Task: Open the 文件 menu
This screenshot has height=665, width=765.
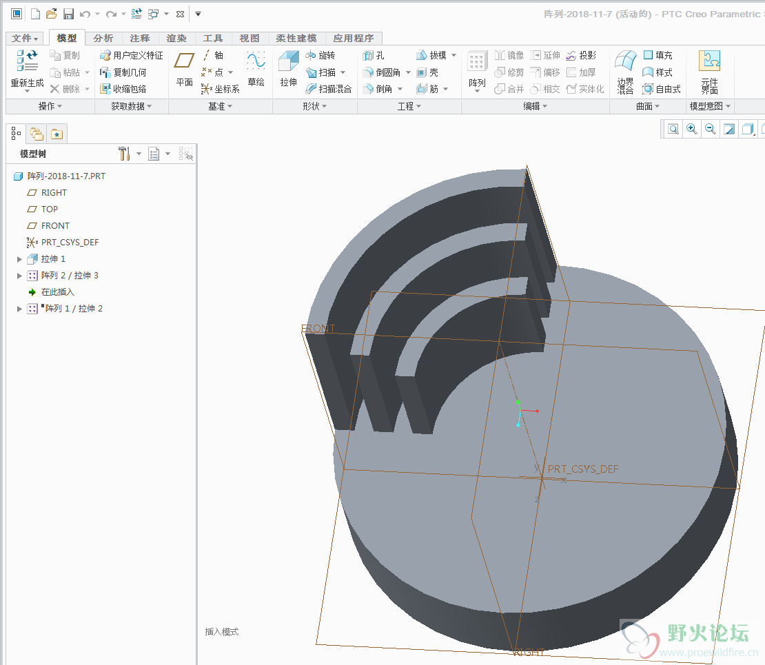Action: [x=24, y=38]
